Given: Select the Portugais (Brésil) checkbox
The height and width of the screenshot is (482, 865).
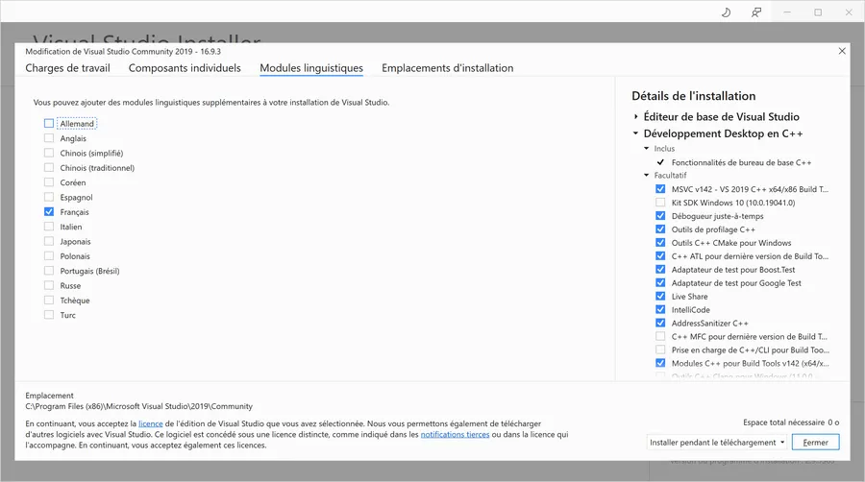Looking at the screenshot, I should (x=49, y=271).
